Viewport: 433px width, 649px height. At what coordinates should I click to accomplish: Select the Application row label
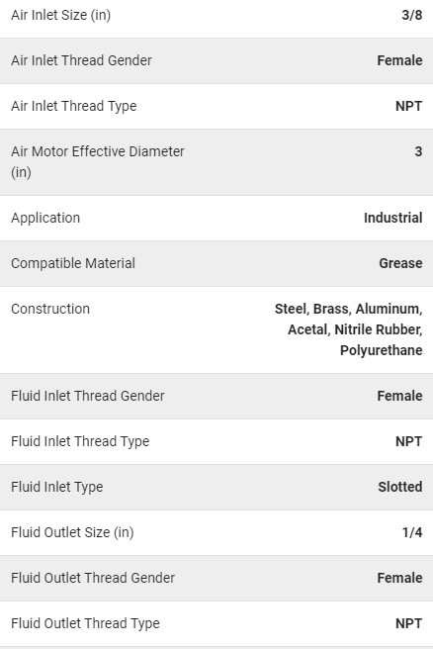(x=45, y=218)
